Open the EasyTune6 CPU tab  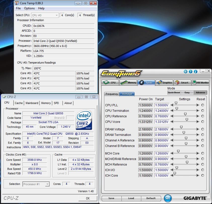tap(110, 82)
